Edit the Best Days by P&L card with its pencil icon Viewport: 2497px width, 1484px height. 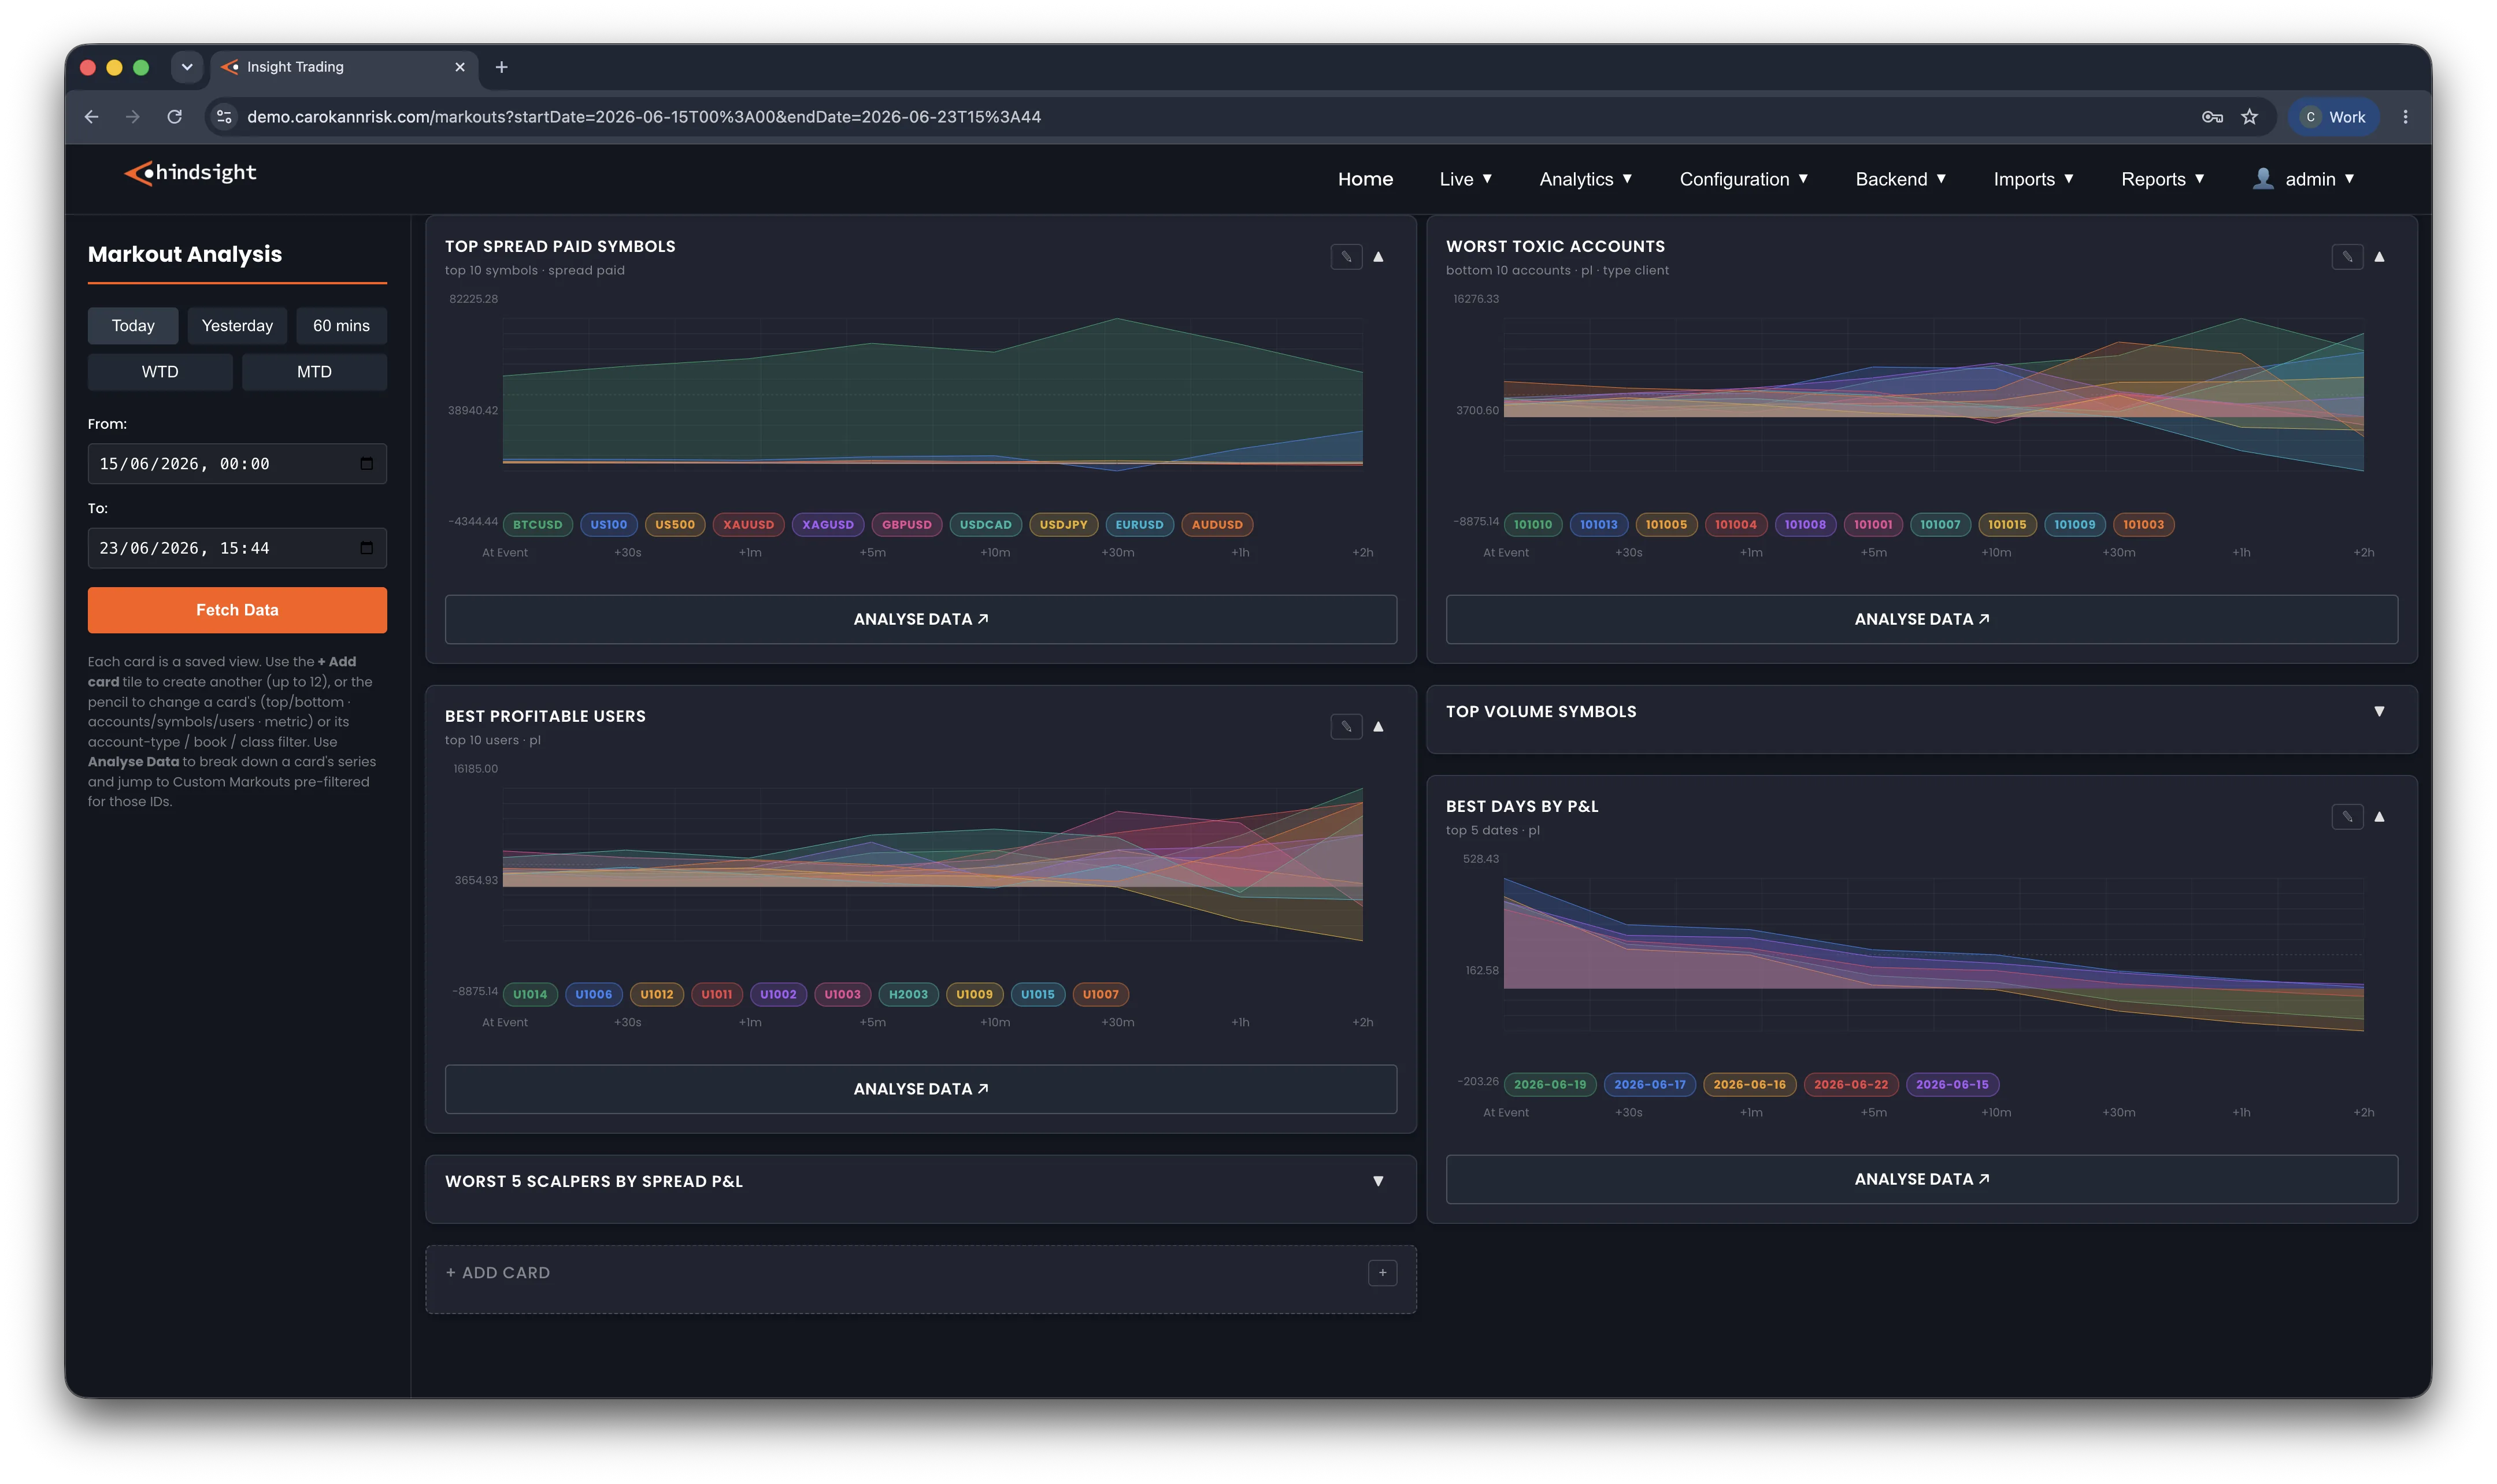(x=2347, y=817)
